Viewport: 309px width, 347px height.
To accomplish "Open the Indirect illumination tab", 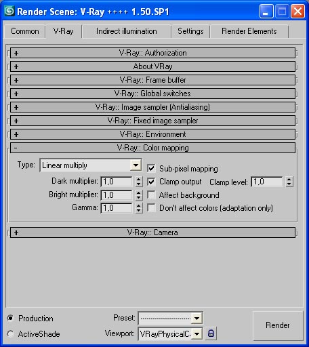I will (127, 31).
